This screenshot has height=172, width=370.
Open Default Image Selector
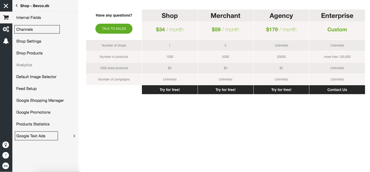[36, 77]
